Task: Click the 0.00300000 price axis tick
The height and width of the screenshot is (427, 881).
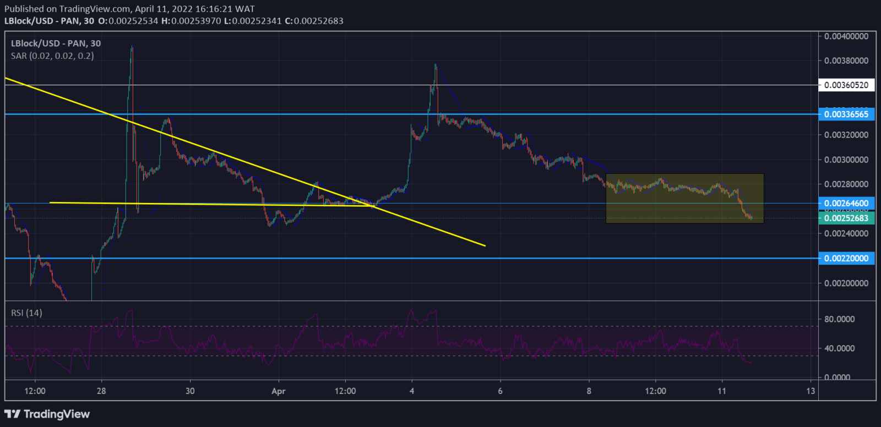Action: [x=846, y=160]
